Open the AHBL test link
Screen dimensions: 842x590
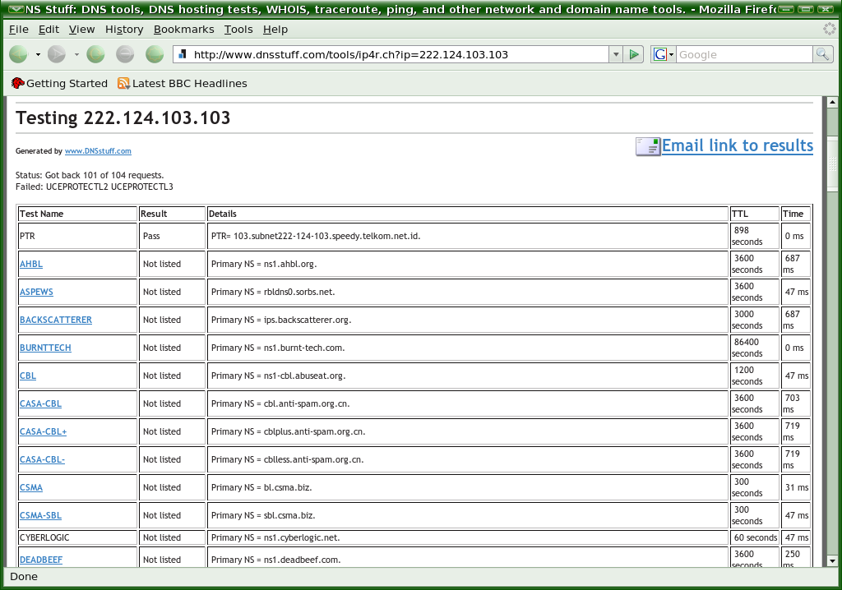[x=31, y=264]
